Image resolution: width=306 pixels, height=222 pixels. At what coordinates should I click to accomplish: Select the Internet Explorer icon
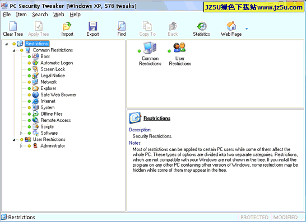tap(35, 101)
